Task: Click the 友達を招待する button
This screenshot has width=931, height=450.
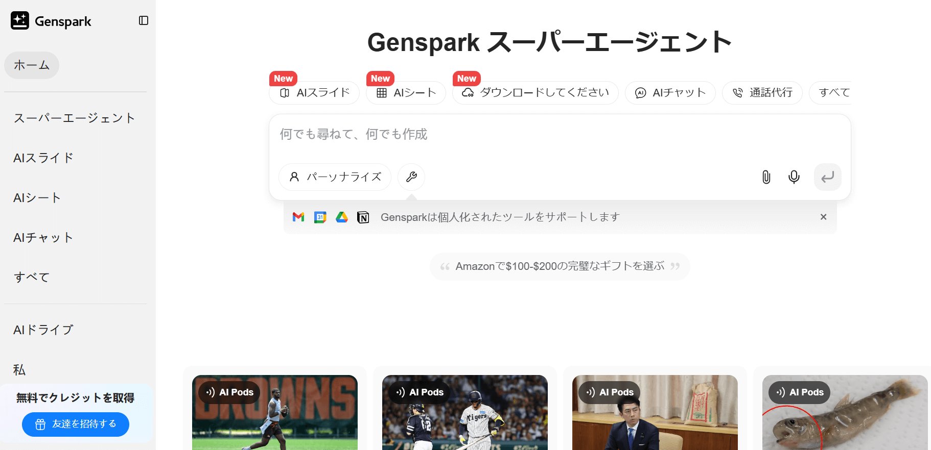Action: point(76,424)
